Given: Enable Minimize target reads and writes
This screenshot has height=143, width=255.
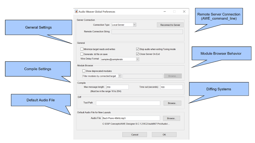Looking at the screenshot, I should tap(82, 49).
